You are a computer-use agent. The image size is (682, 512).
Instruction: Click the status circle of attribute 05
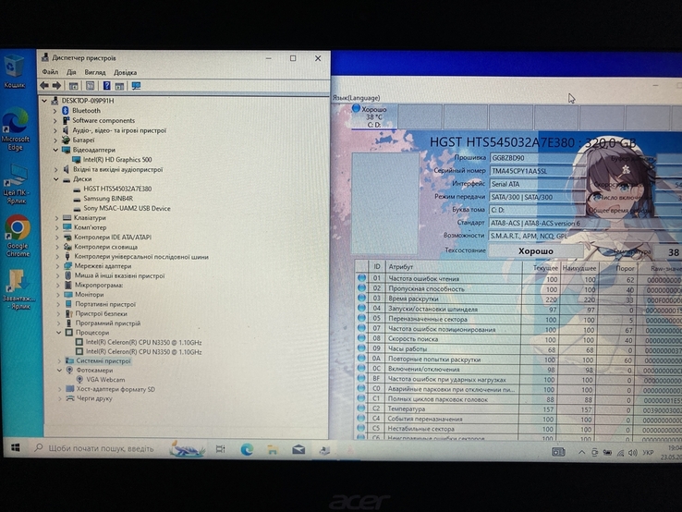(x=361, y=318)
